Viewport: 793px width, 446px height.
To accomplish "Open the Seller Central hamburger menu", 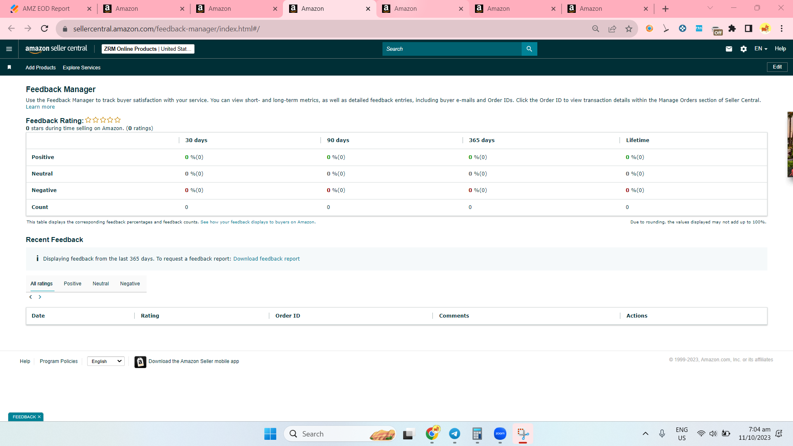I will coord(9,49).
